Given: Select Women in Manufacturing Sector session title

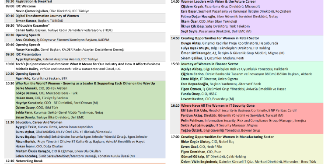Looking at the screenshot, I should tap(227, 137).
